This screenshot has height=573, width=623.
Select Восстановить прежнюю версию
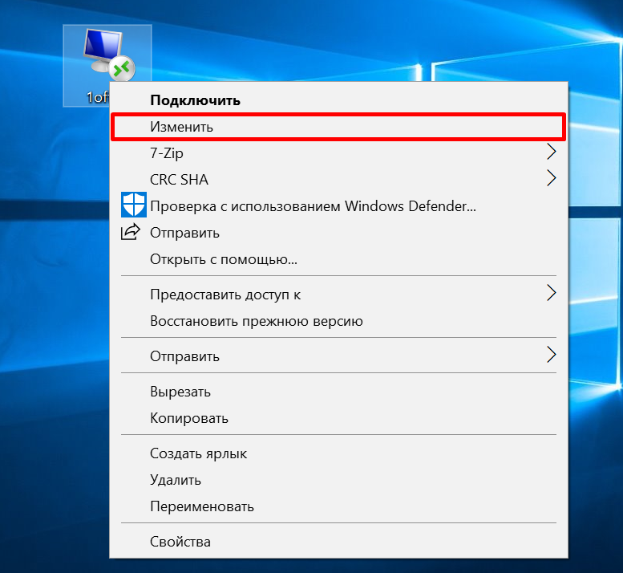(338, 321)
